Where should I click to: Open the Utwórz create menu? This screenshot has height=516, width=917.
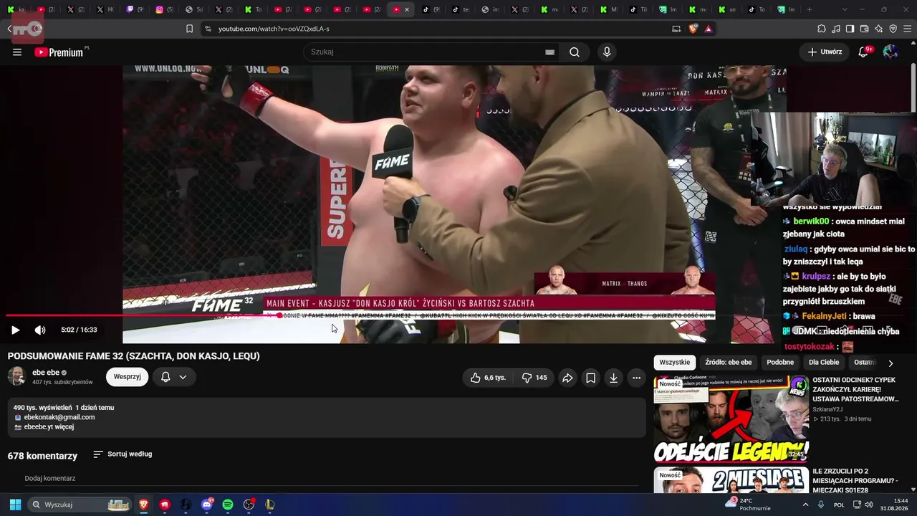pos(825,52)
